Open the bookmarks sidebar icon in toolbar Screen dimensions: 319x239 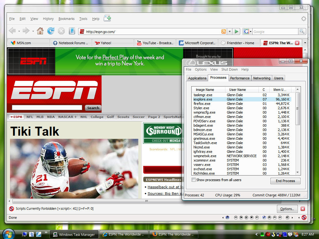pyautogui.click(x=72, y=31)
